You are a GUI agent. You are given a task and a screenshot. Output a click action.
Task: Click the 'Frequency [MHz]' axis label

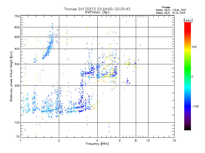(x=97, y=144)
